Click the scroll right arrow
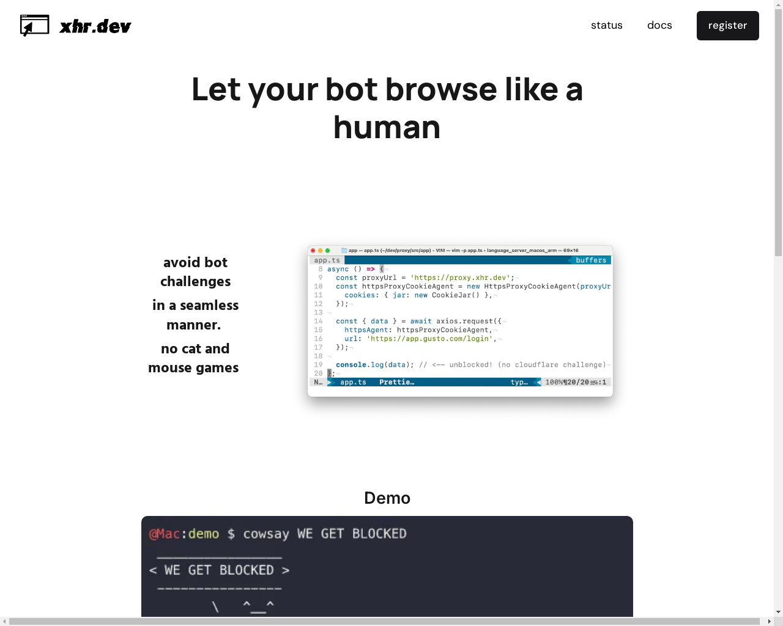This screenshot has height=626, width=783. click(x=770, y=622)
